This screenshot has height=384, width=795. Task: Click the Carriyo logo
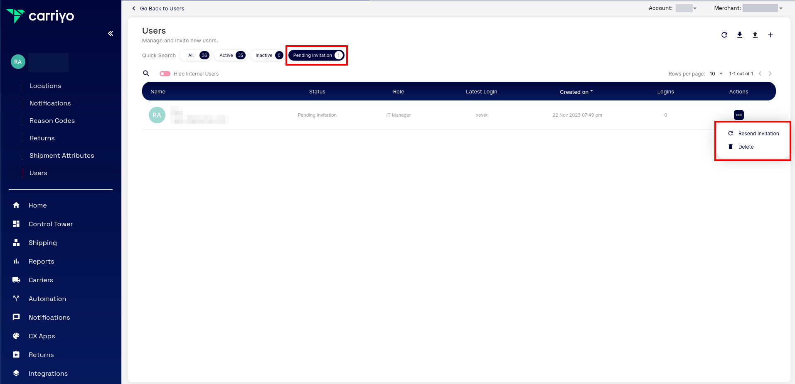coord(40,16)
